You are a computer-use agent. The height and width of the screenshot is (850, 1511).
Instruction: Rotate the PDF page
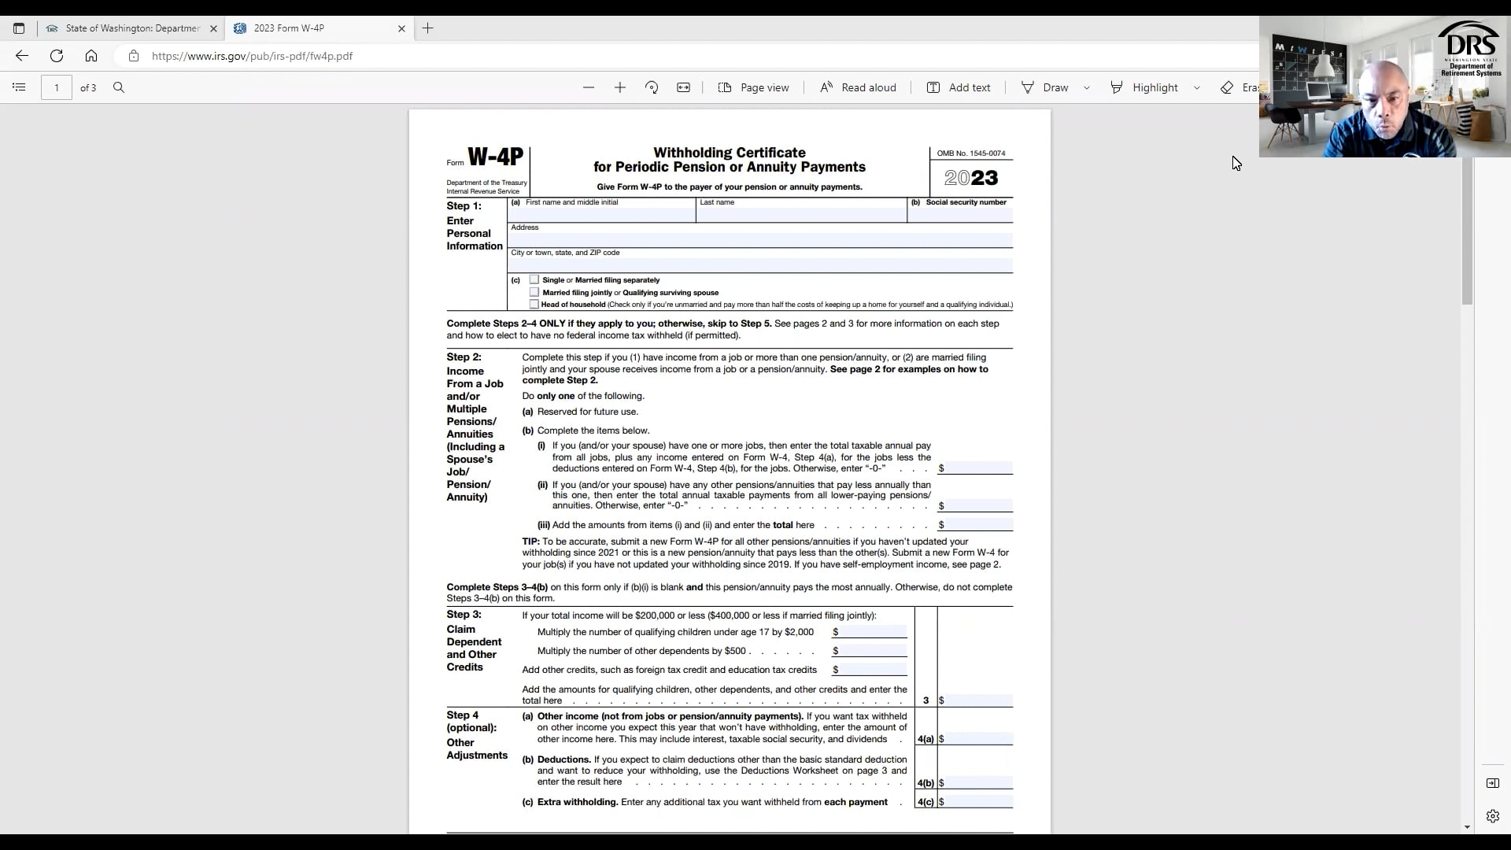(x=652, y=87)
